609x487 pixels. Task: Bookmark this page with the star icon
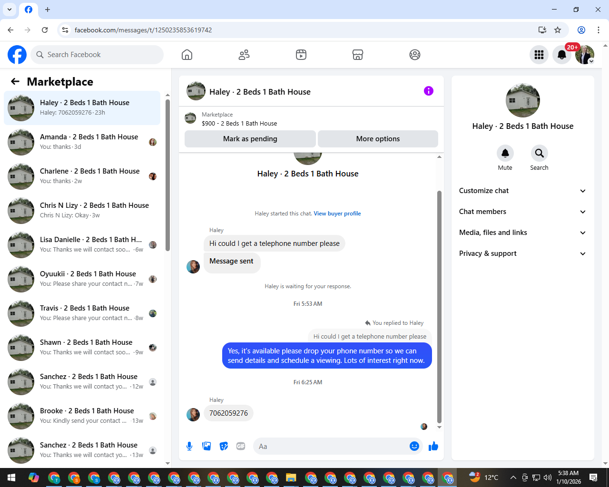[558, 30]
